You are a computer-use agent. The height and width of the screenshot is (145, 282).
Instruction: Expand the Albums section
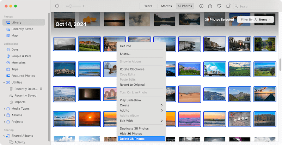4,115
